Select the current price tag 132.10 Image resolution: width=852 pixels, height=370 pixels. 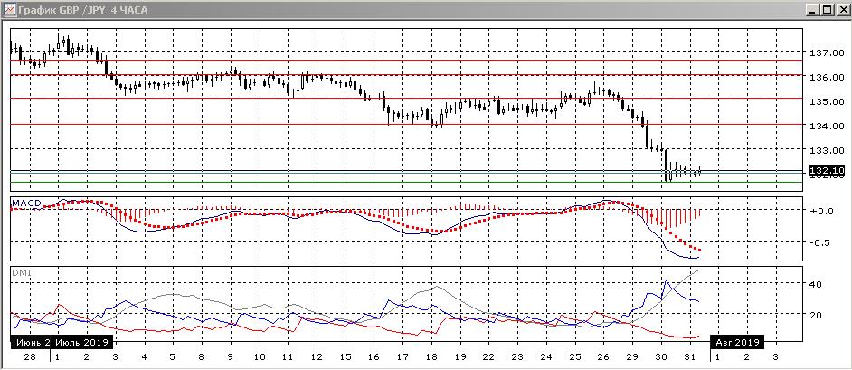coord(828,171)
